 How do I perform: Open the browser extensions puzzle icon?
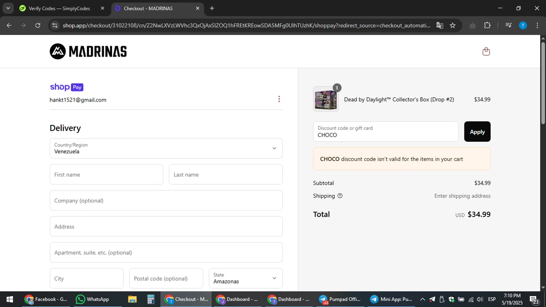[x=487, y=25]
